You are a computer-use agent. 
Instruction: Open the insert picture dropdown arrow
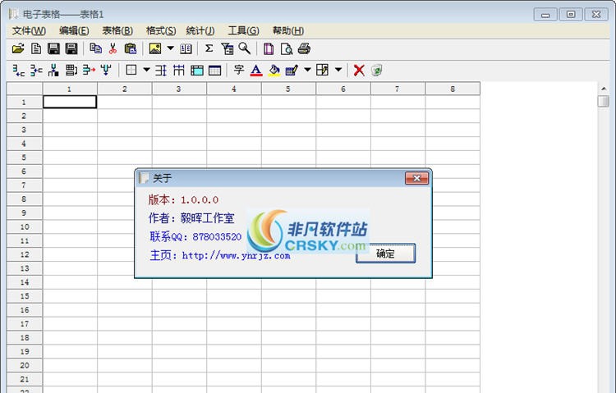[x=171, y=48]
